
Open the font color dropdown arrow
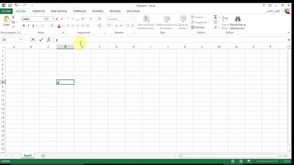coord(62,26)
